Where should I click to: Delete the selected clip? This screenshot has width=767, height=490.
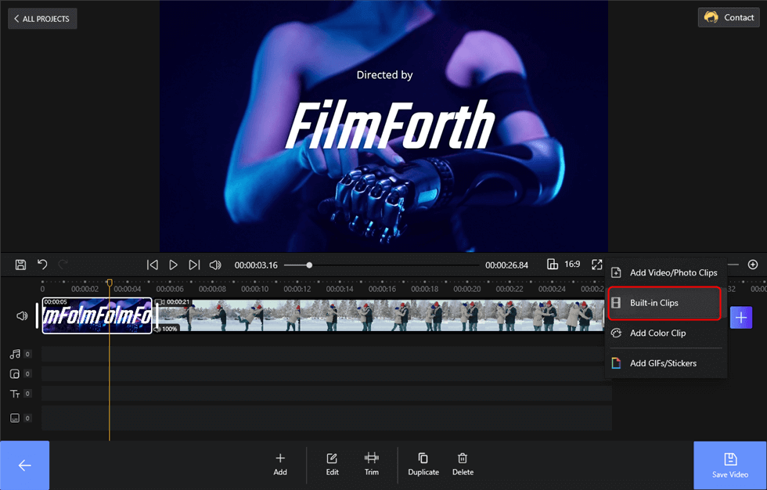coord(463,463)
